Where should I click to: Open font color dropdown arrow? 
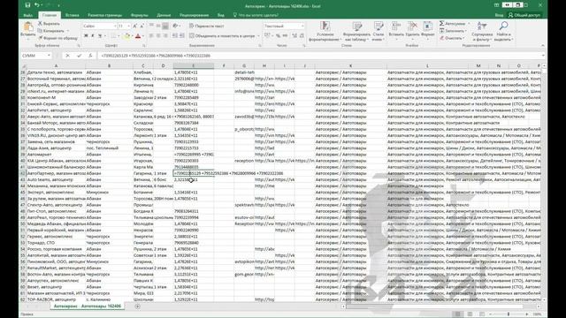[143, 35]
